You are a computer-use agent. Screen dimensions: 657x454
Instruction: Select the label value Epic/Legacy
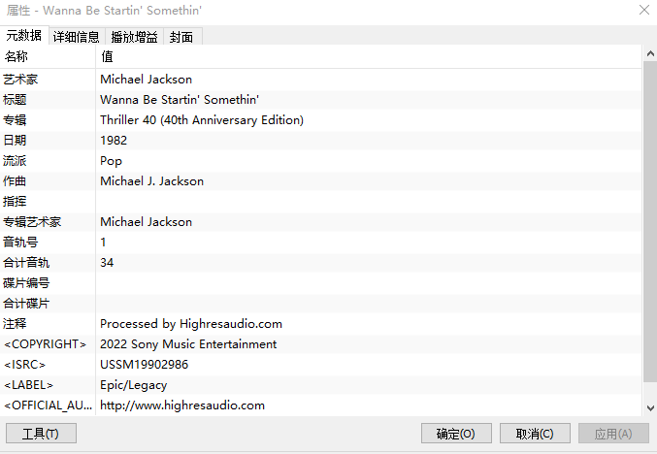coord(134,385)
